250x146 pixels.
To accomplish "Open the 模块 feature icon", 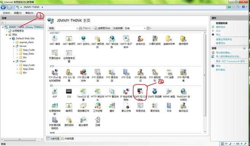I will [112, 107].
